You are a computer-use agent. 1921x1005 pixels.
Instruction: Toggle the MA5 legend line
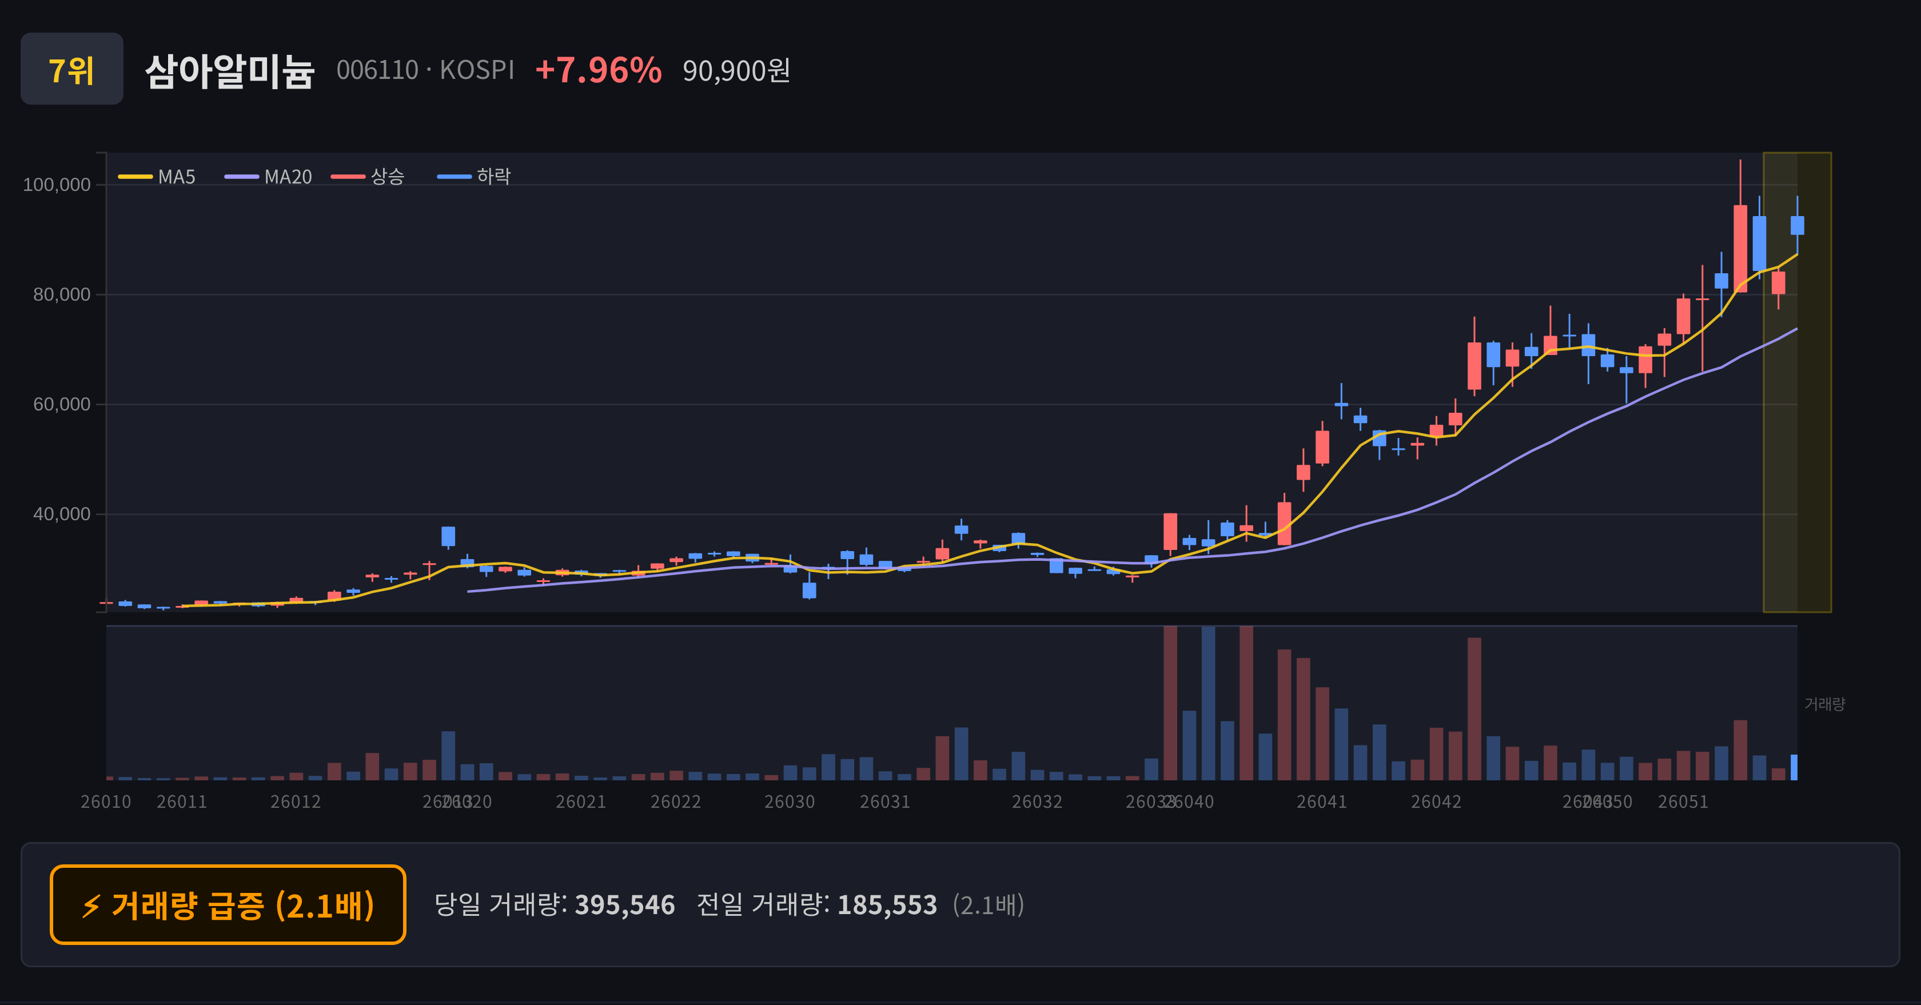(x=157, y=177)
